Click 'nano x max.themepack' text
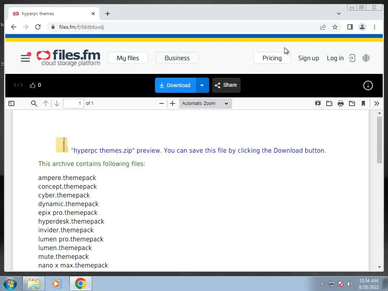 (x=73, y=265)
